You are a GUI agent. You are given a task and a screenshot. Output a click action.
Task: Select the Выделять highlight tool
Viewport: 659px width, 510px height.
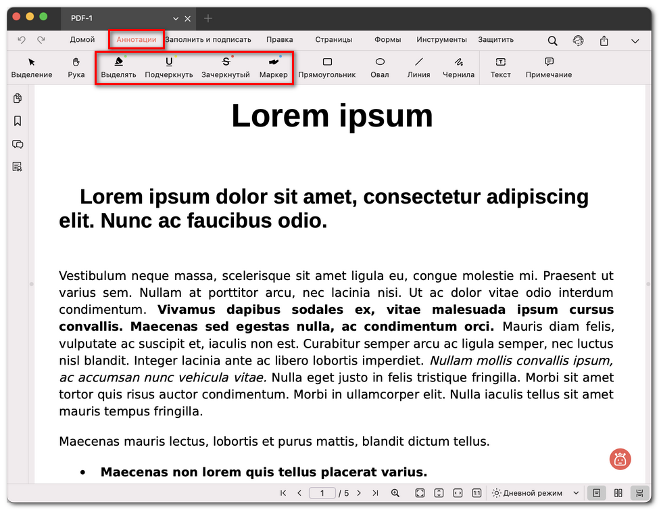[x=118, y=67]
